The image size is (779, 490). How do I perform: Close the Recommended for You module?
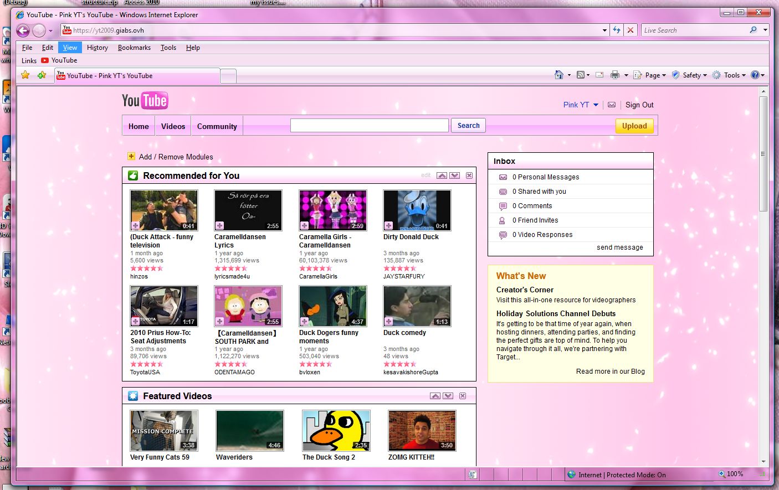pos(469,176)
